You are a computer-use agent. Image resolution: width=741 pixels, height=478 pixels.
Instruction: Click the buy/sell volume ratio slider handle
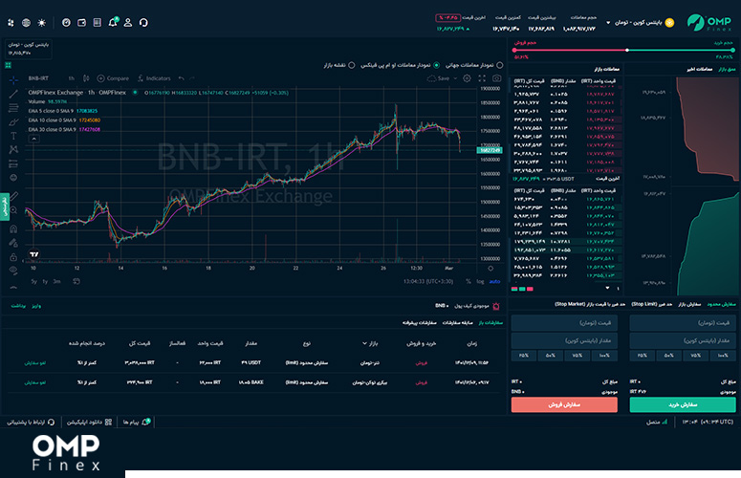click(x=627, y=50)
